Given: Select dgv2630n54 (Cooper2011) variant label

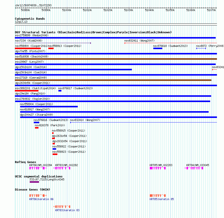Looking at the screenshot, I should (32, 83).
